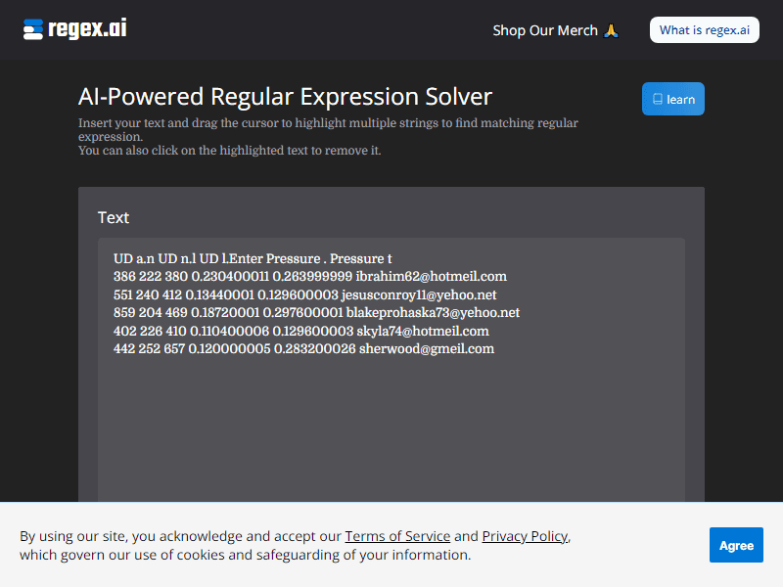Viewport: 783px width, 587px height.
Task: Open the Shop Our Merch link
Action: coord(545,30)
